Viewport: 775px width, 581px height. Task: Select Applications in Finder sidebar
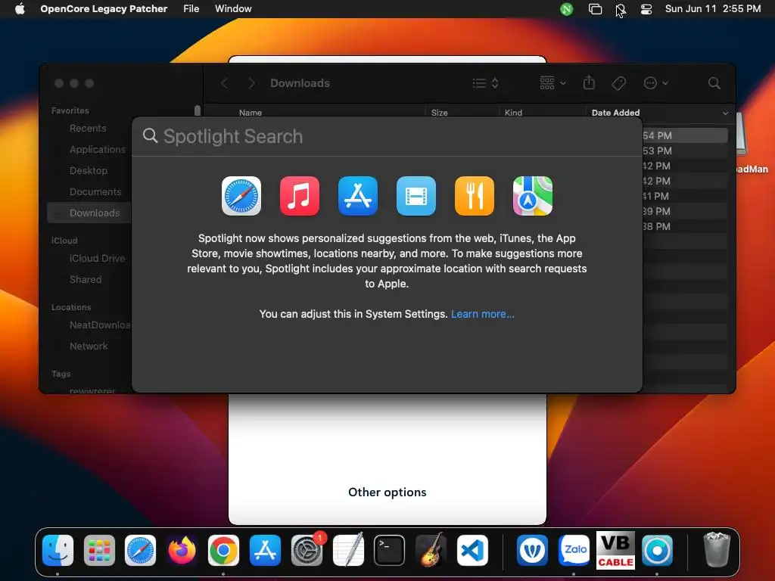98,150
